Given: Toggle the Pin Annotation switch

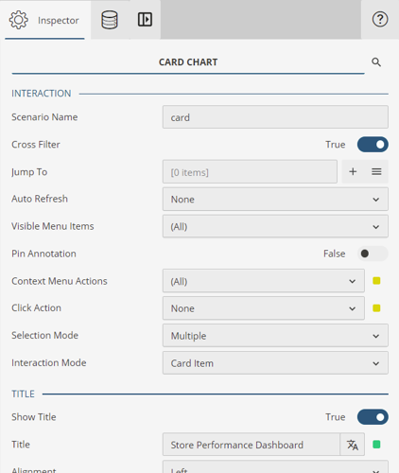Looking at the screenshot, I should [373, 254].
